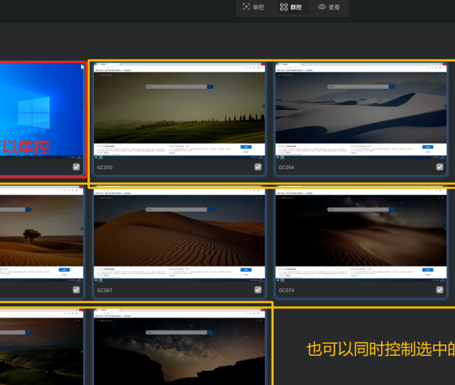Open the Start menu in GC050 taskbar
455x385 pixels.
click(x=97, y=158)
